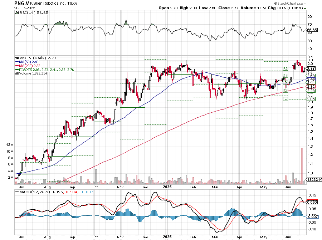Image resolution: width=322 pixels, height=240 pixels.
Task: Click the red 2.32 MA tag on price axis
Action: [311, 87]
